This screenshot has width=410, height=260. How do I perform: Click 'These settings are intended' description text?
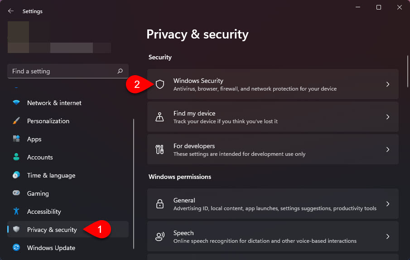point(239,154)
